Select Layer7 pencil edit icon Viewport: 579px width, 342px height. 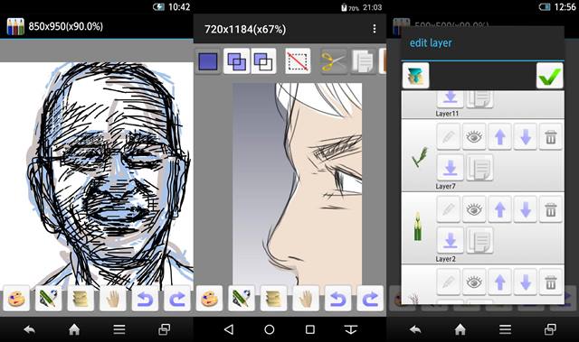coord(449,137)
